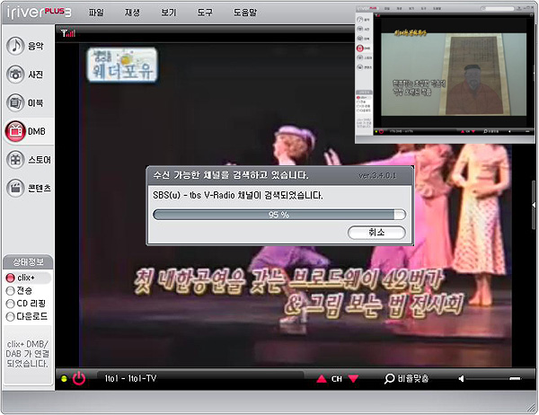Open the 사진 (Photo) section in sidebar
The height and width of the screenshot is (415, 539).
(25, 74)
